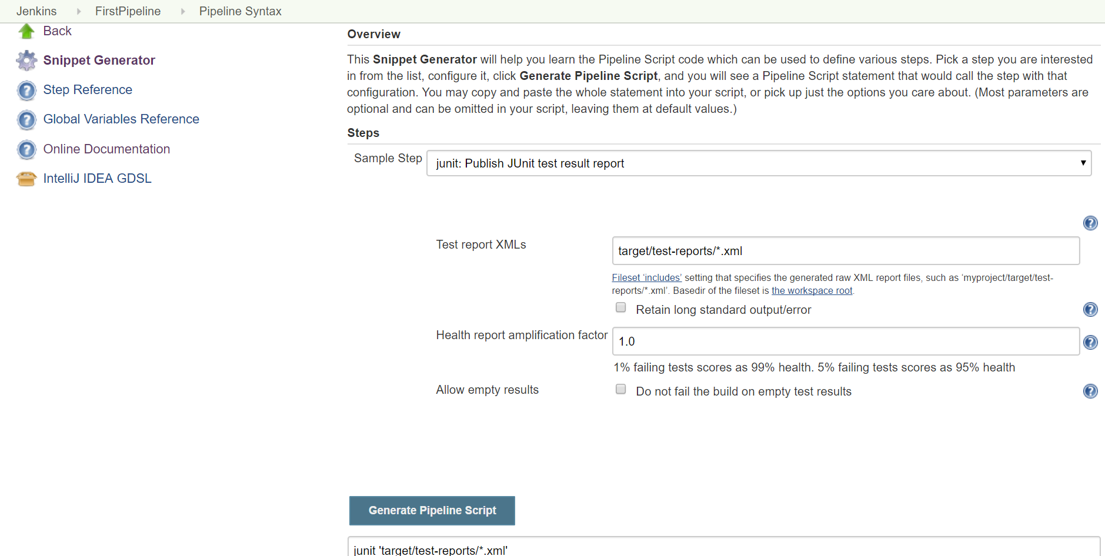
Task: Open the Snippet Generator sidebar link
Action: coord(99,61)
